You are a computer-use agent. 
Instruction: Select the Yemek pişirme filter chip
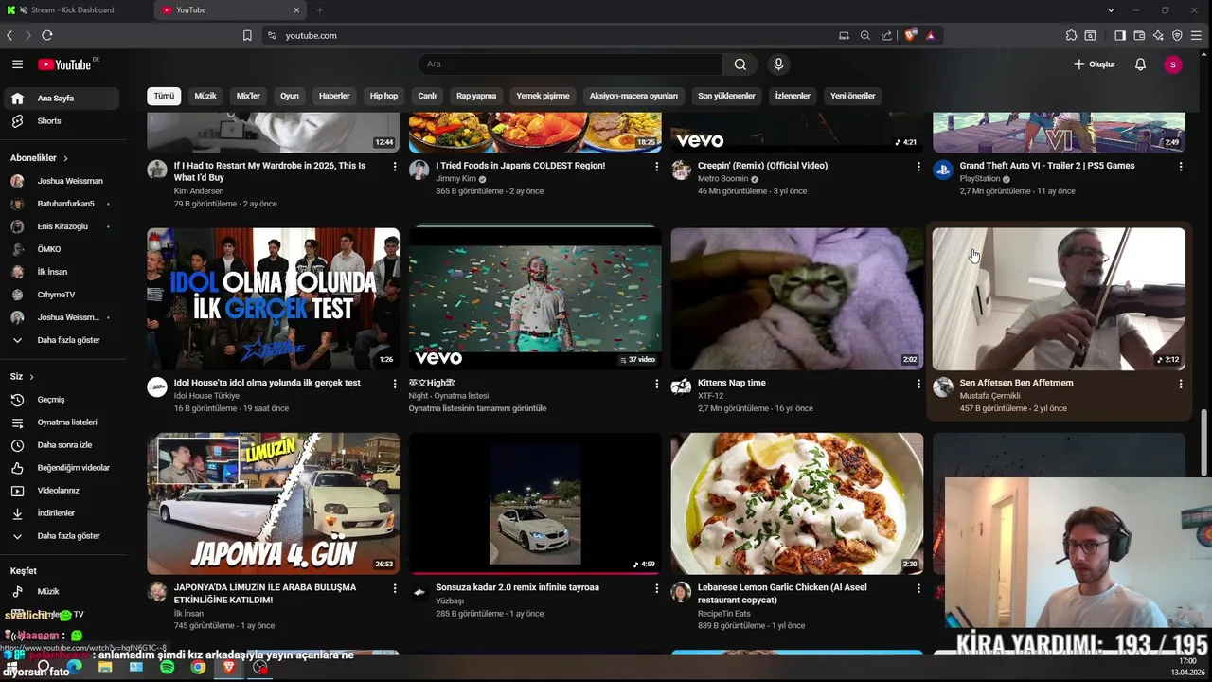point(543,96)
